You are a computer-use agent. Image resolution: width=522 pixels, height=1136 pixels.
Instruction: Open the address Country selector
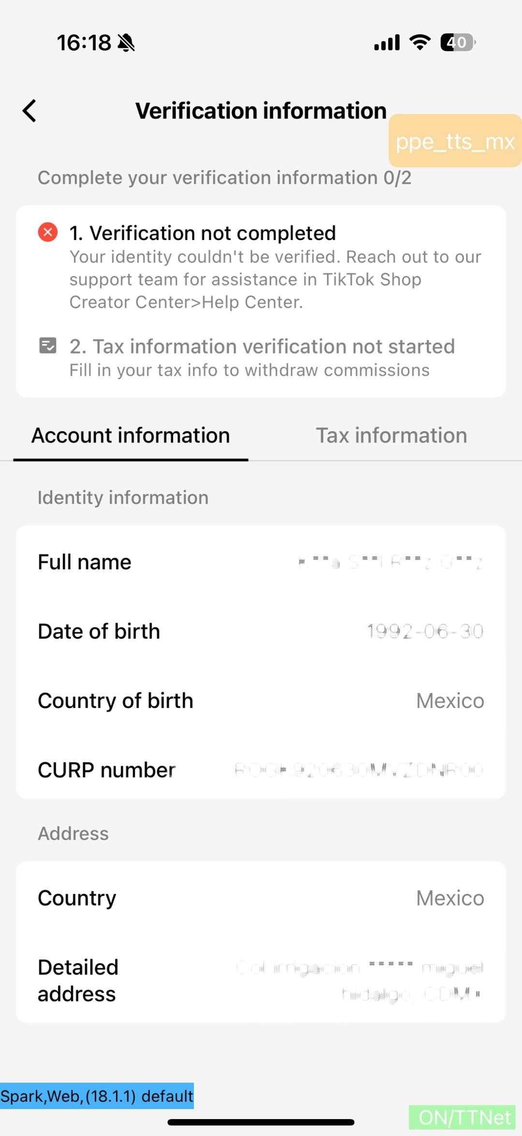[x=261, y=898]
